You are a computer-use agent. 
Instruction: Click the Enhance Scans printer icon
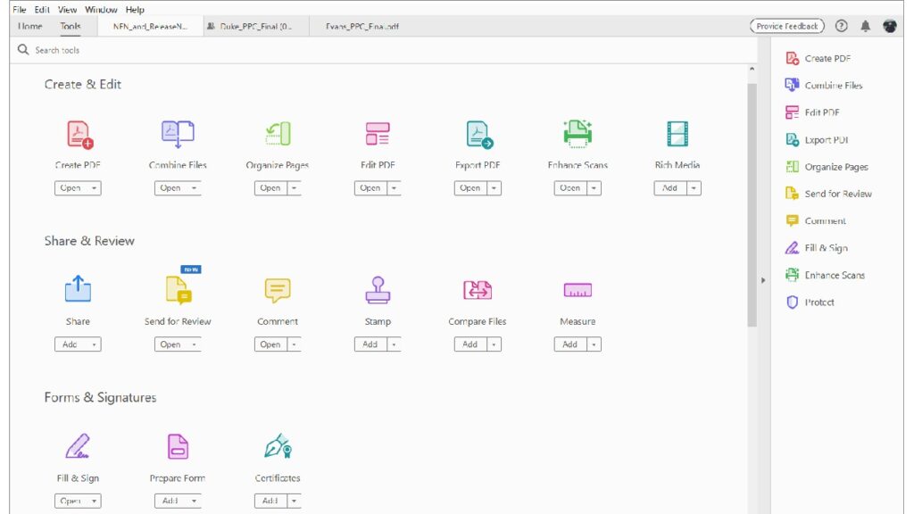tap(577, 134)
